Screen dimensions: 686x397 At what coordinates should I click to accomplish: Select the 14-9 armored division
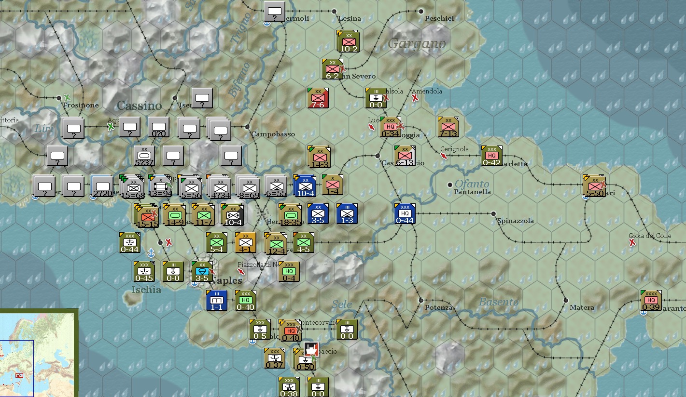pos(174,215)
